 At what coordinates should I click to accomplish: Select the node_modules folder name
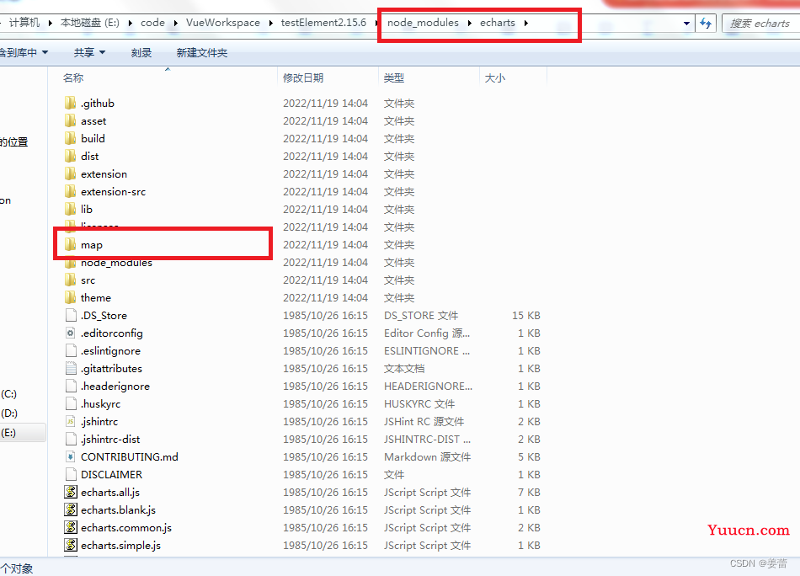(116, 263)
